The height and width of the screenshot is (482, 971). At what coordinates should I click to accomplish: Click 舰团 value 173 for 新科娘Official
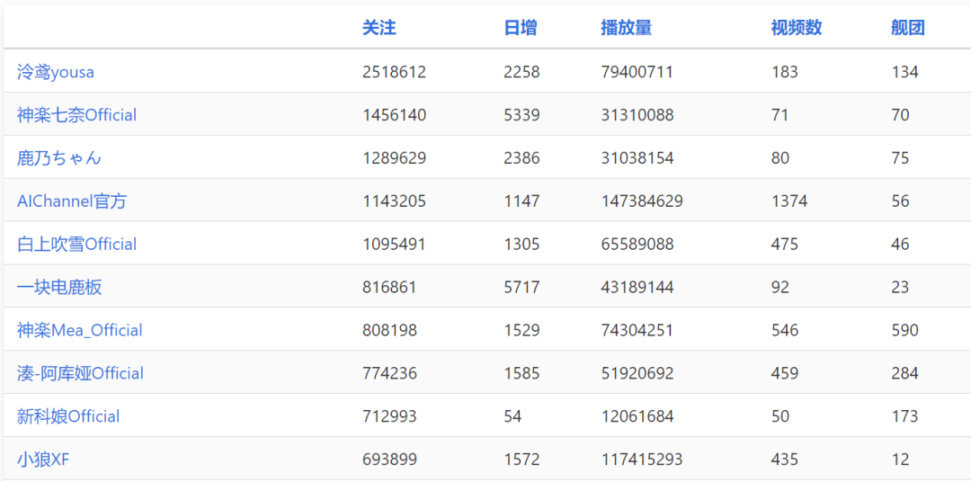(x=904, y=416)
